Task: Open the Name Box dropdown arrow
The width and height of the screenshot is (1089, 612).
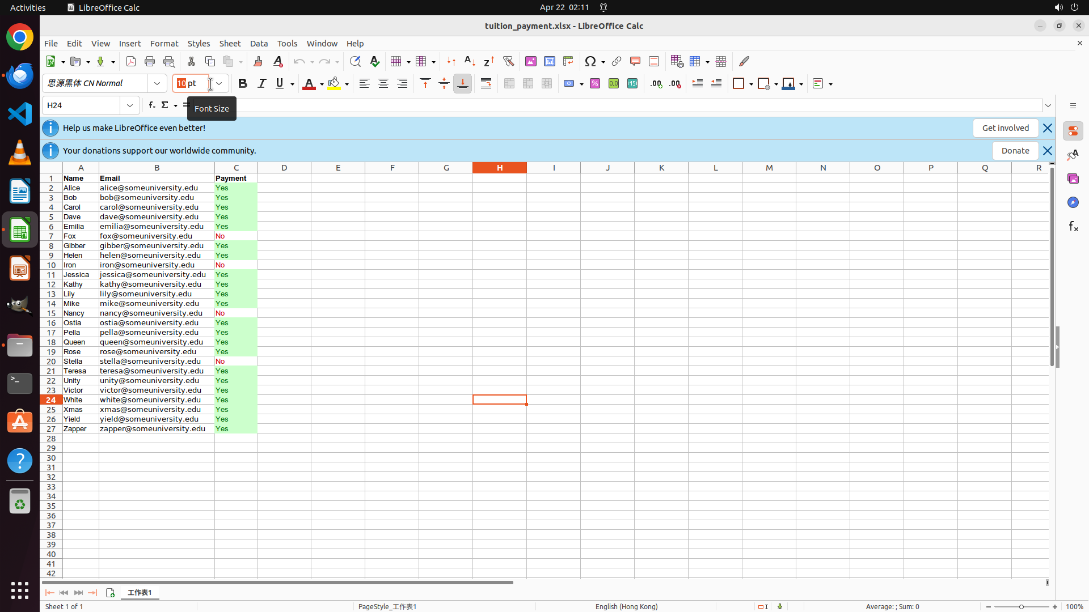Action: pyautogui.click(x=130, y=105)
